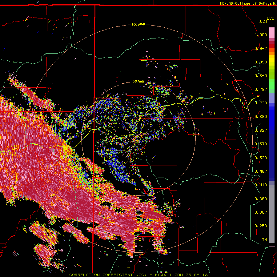Click the TH threshold label

coord(264,240)
